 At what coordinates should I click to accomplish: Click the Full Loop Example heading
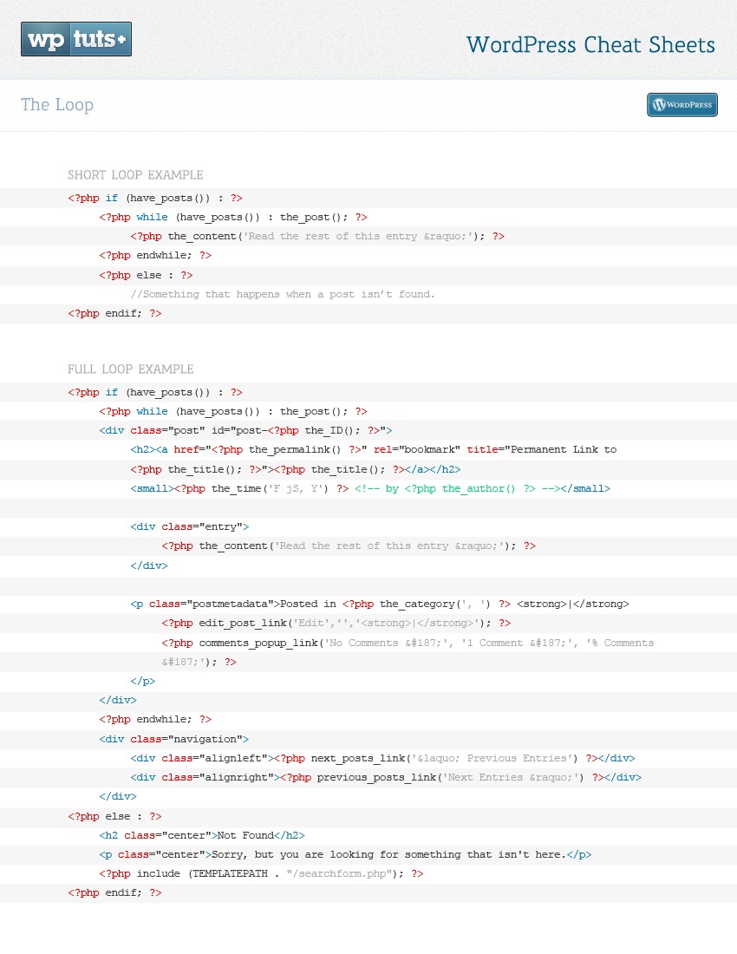click(131, 369)
